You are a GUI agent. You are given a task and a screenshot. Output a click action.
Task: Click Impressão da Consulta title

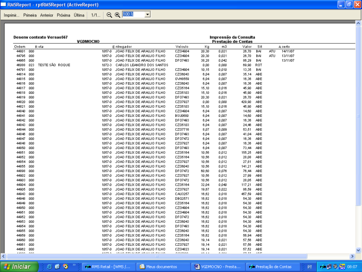tap(232, 37)
